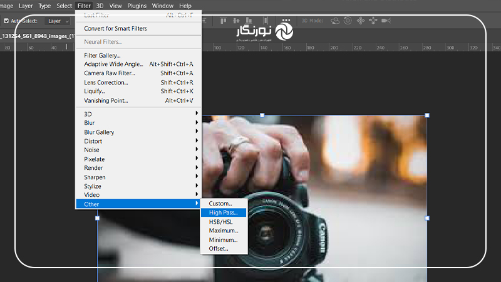
Task: Open Lens Correction... filter
Action: click(138, 83)
